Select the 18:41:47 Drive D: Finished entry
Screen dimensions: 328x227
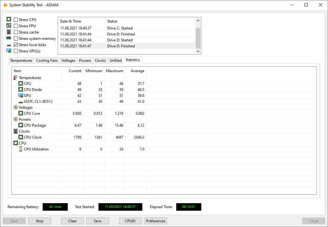click(127, 46)
